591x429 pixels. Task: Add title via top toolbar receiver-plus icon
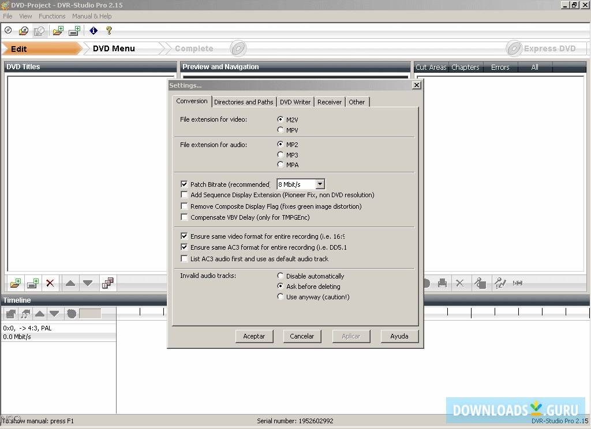tap(74, 31)
